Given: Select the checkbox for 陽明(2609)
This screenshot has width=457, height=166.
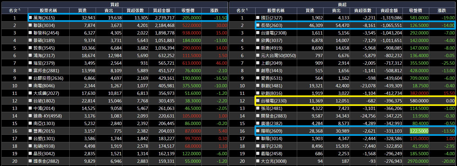Looking at the screenshot, I should point(258,131).
